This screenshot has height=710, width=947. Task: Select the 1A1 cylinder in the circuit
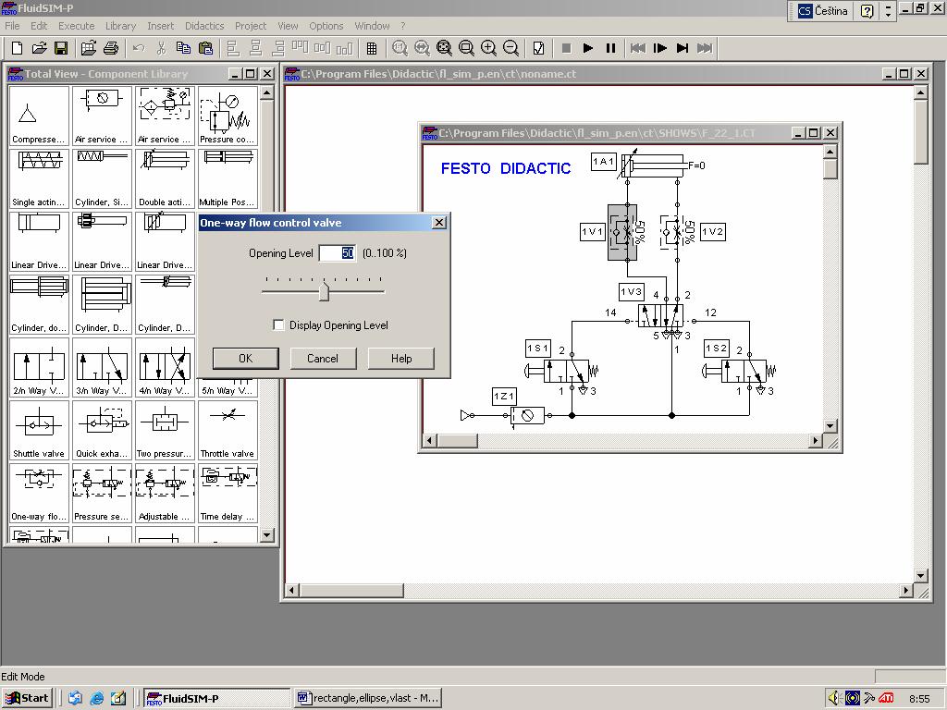654,165
